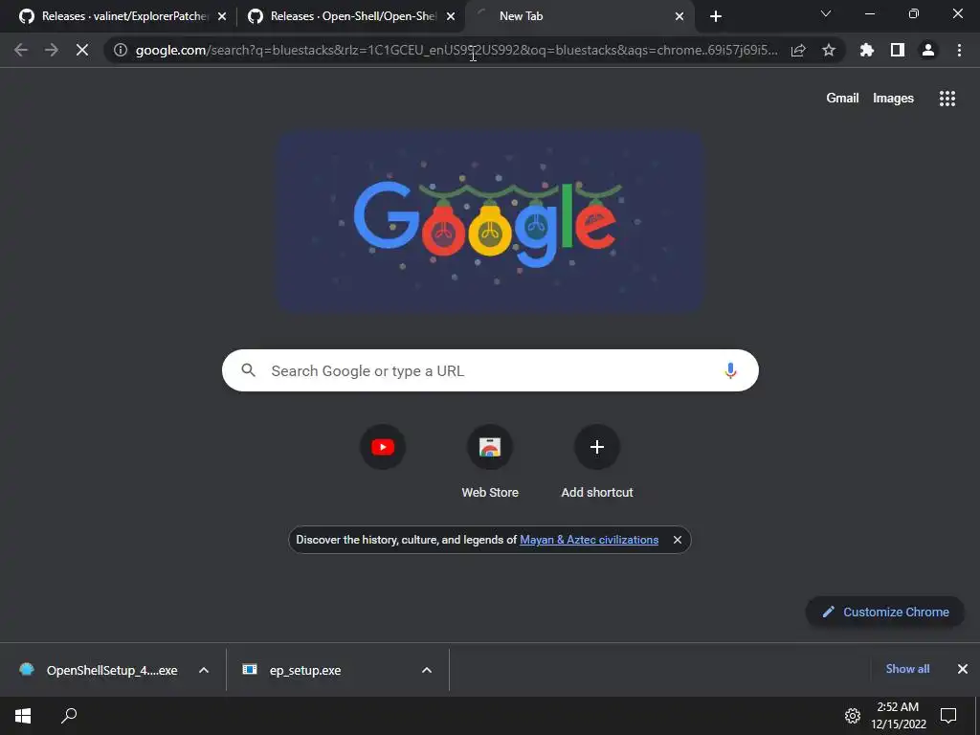
Task: Open Windows taskbar search
Action: pyautogui.click(x=69, y=716)
